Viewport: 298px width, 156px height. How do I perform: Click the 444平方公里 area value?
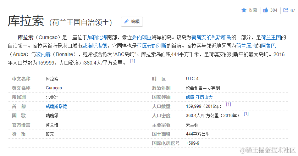click(198, 134)
